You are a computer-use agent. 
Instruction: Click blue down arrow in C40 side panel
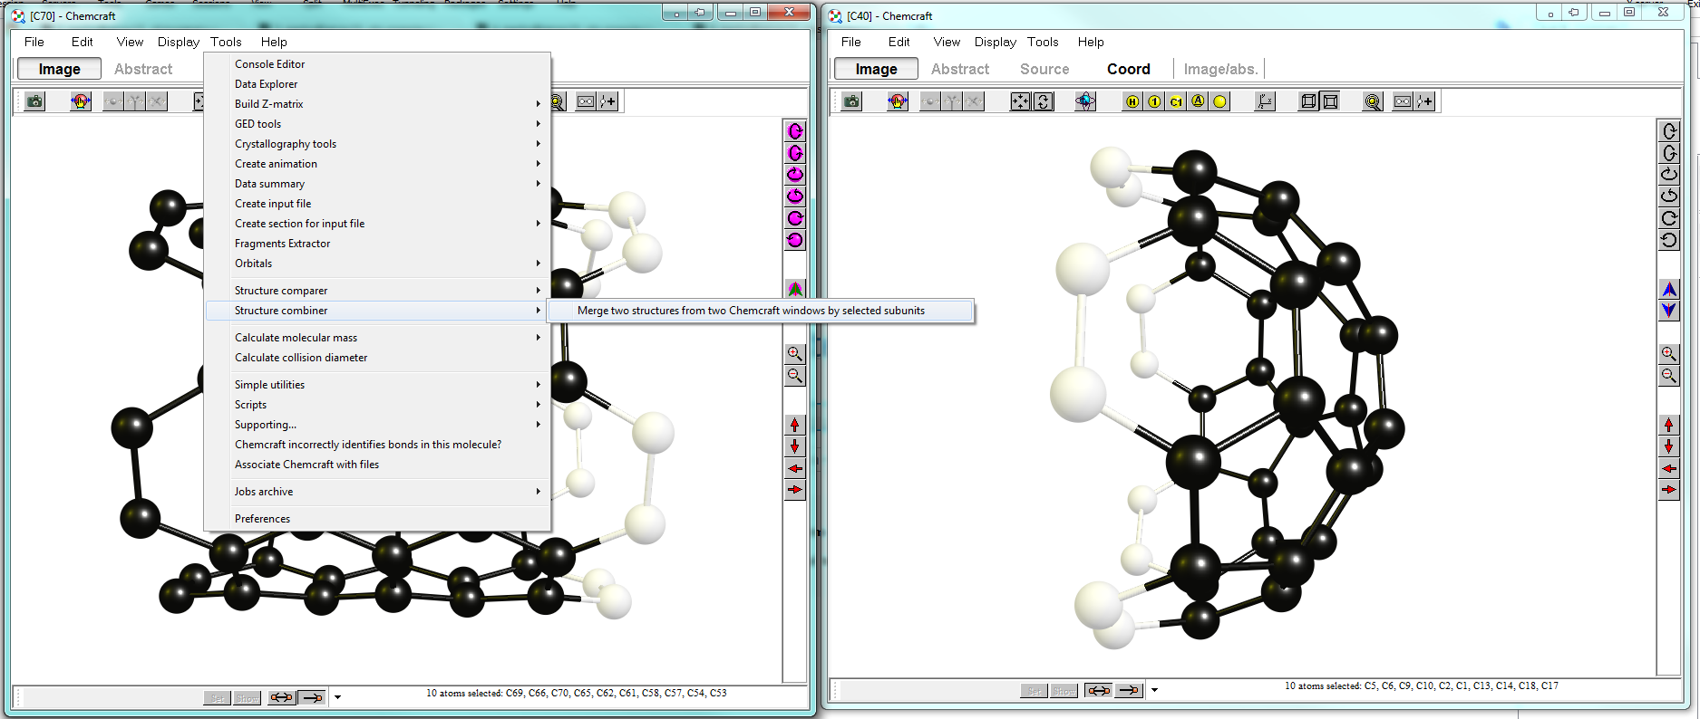[x=1669, y=311]
